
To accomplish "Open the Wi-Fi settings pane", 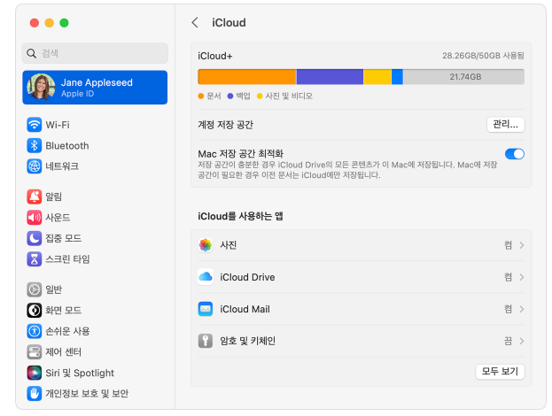I will point(95,125).
